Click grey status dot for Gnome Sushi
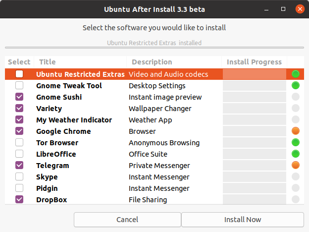309x232 pixels. tap(296, 97)
